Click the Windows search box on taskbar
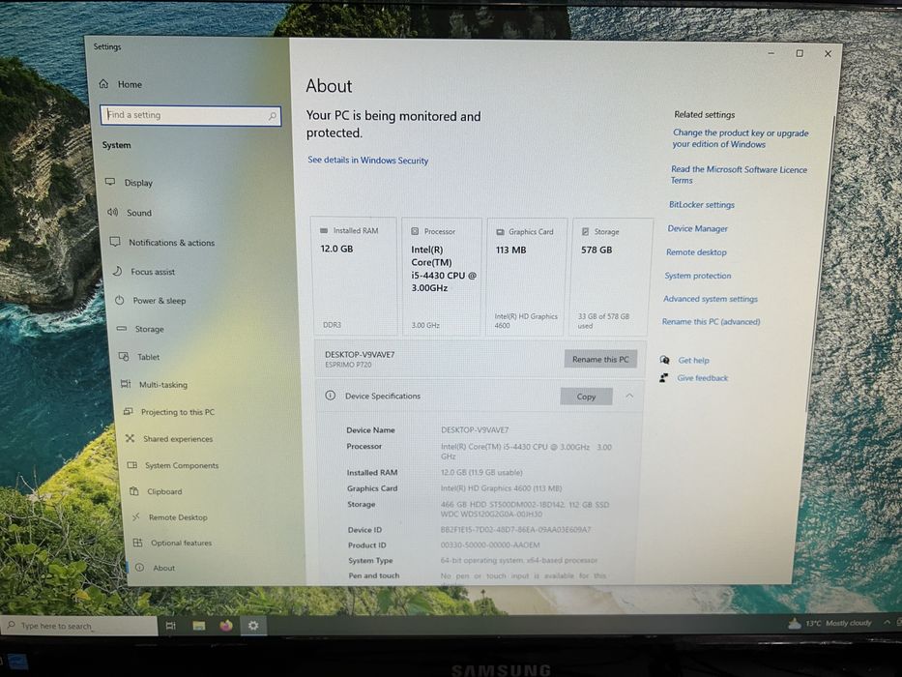This screenshot has width=902, height=677. coord(79,626)
